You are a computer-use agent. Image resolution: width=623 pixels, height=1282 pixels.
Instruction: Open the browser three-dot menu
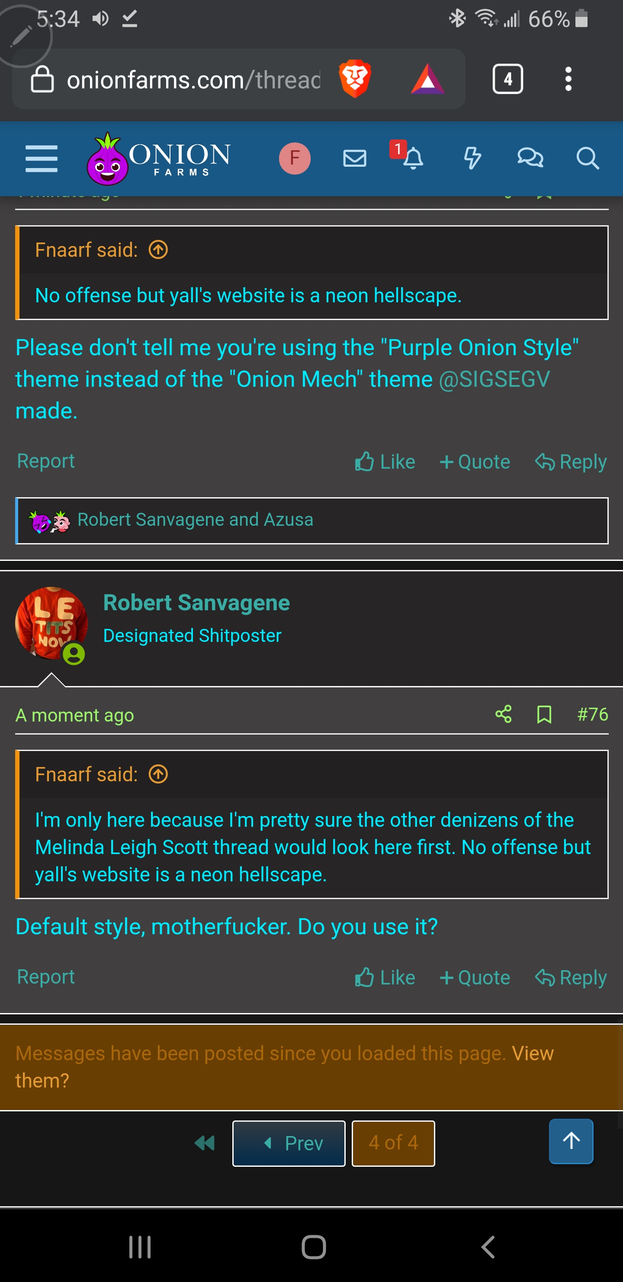click(568, 79)
